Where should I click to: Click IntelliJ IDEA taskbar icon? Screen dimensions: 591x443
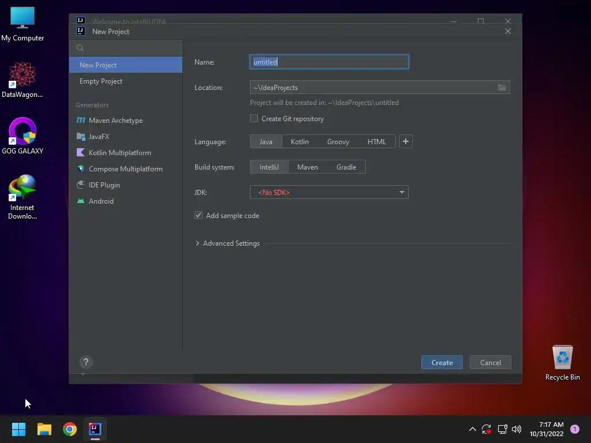click(95, 429)
